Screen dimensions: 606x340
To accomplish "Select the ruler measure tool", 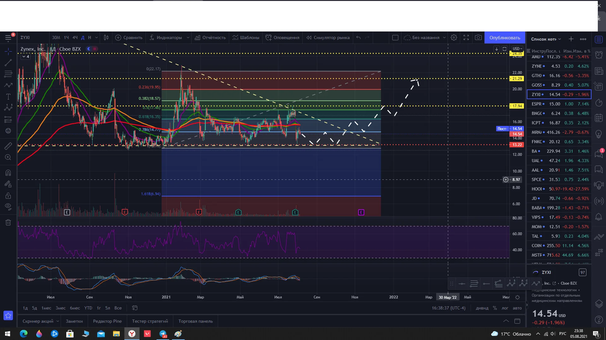I will [x=8, y=146].
